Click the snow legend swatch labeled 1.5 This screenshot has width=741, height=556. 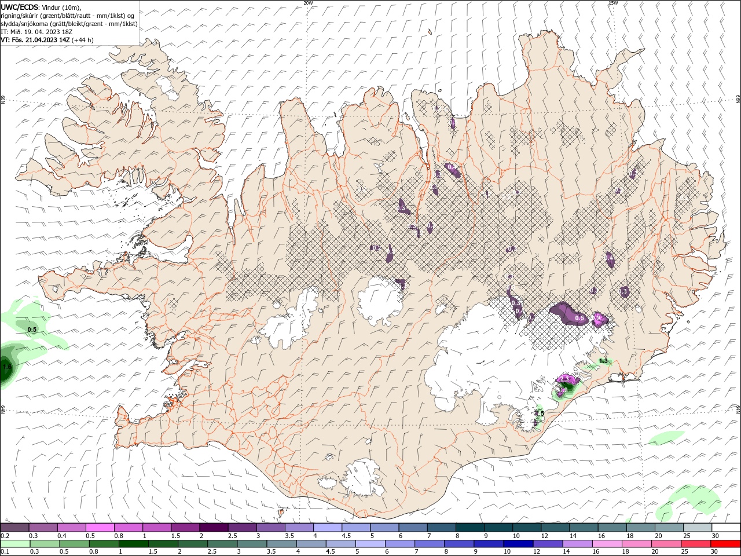point(185,528)
